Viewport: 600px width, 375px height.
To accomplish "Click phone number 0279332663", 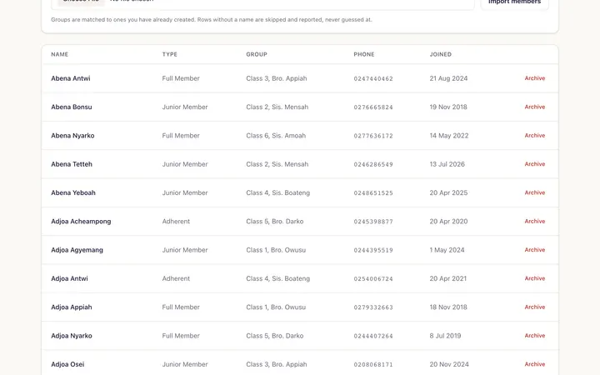I will pyautogui.click(x=373, y=307).
